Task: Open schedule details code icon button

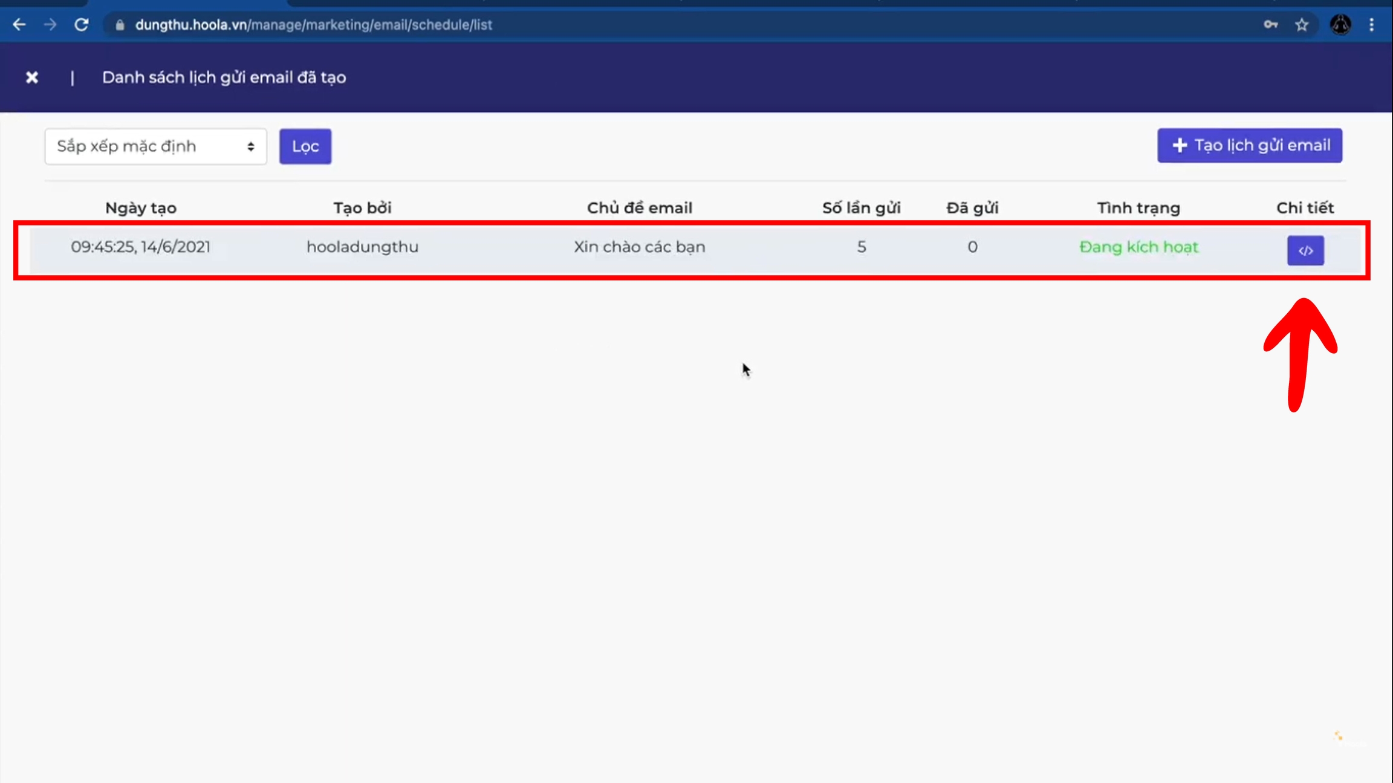Action: 1305,250
